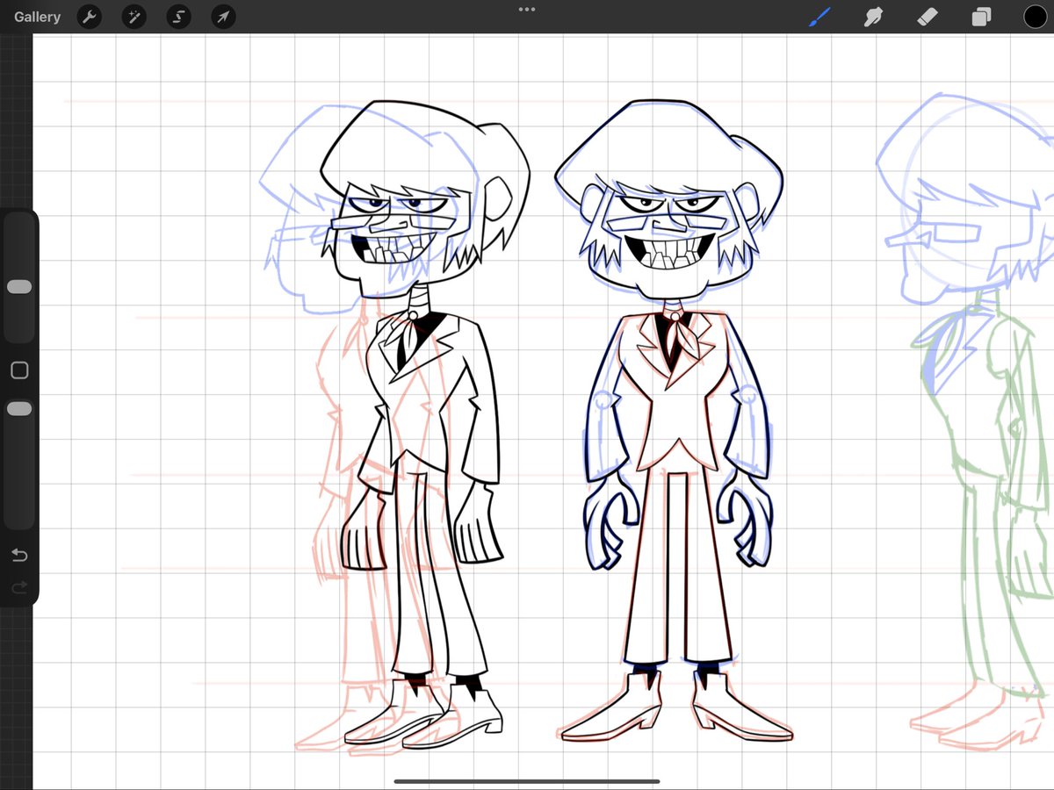Open the Gallery

(x=37, y=17)
